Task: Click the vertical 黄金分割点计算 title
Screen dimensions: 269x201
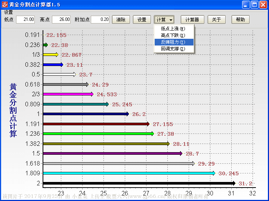Action: [x=13, y=110]
